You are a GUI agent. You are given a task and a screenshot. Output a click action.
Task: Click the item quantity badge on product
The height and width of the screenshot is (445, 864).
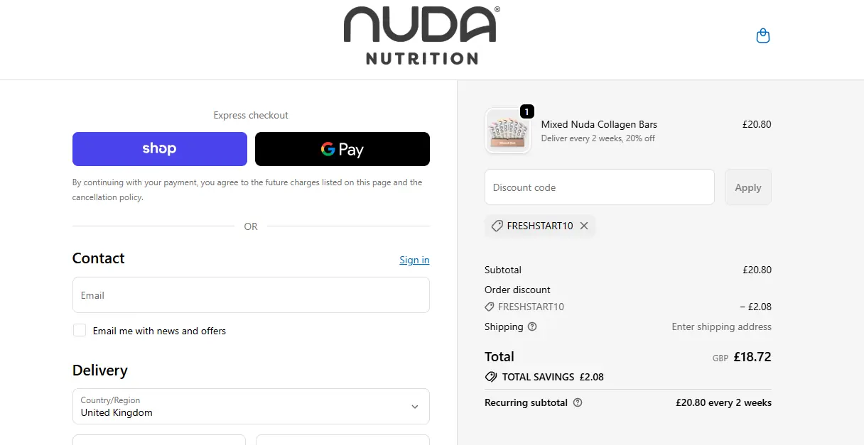pos(526,111)
